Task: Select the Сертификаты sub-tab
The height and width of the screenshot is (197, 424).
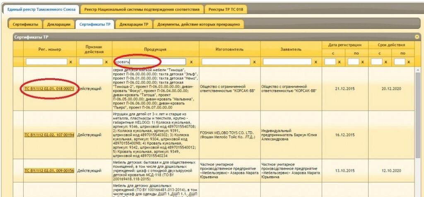Action: tap(25, 24)
